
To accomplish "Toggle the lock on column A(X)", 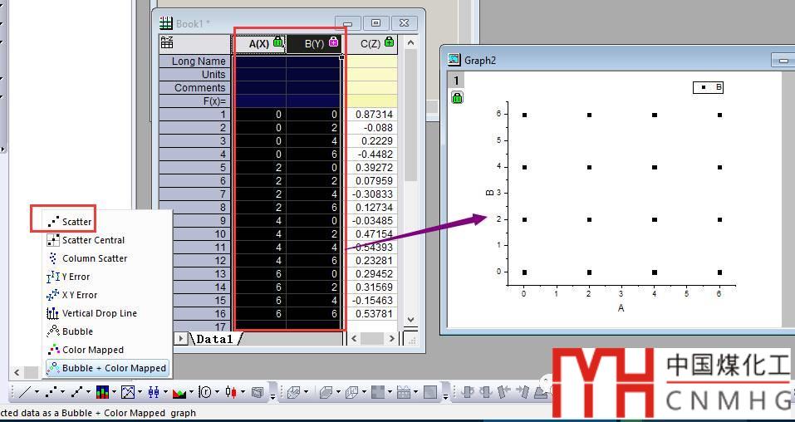I will point(278,42).
